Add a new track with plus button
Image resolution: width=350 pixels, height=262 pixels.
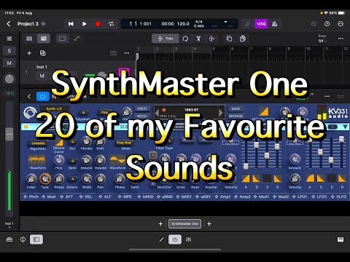[x=29, y=53]
